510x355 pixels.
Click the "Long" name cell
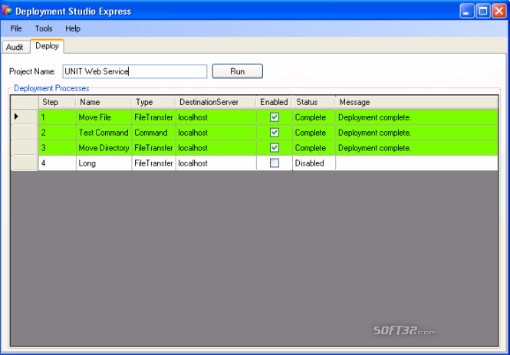tap(104, 163)
